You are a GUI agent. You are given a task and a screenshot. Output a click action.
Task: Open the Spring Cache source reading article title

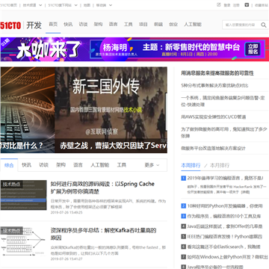tap(102, 188)
